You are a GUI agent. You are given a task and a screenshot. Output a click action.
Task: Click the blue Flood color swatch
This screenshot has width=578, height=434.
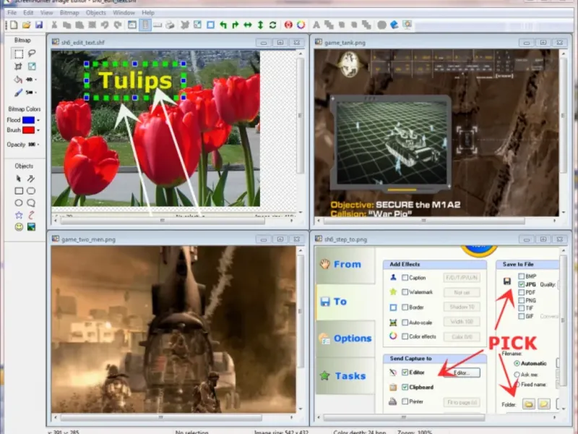[28, 120]
